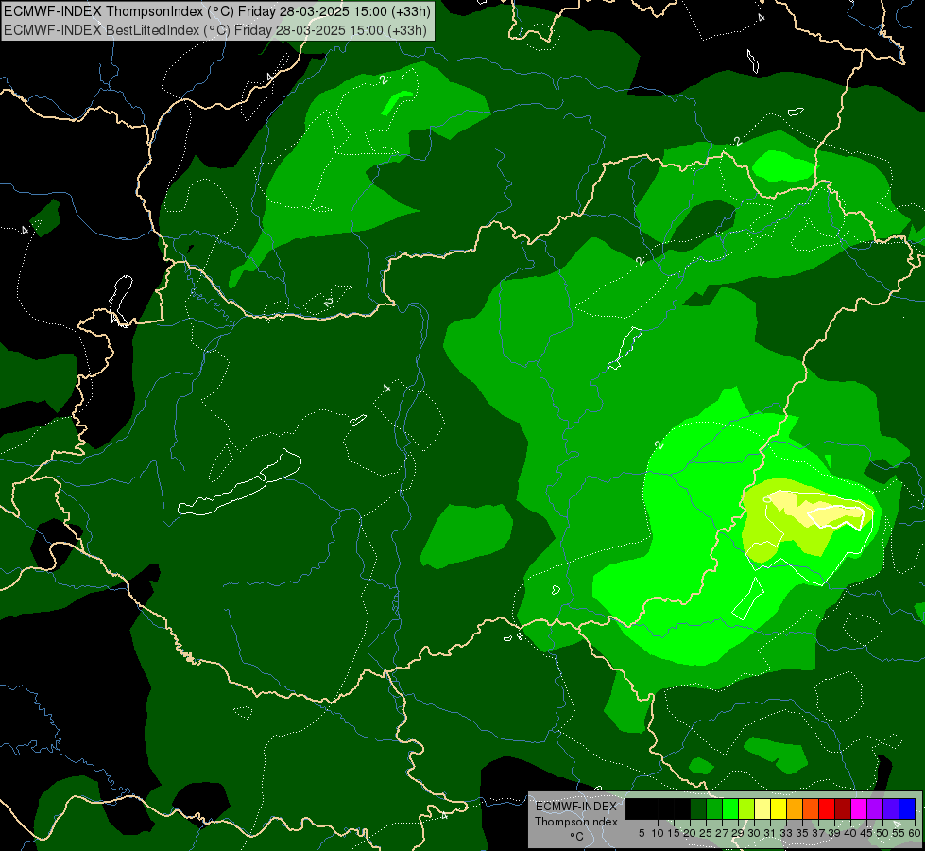This screenshot has height=851, width=925.
Task: Click legend scale value 39
Action: pos(834,833)
